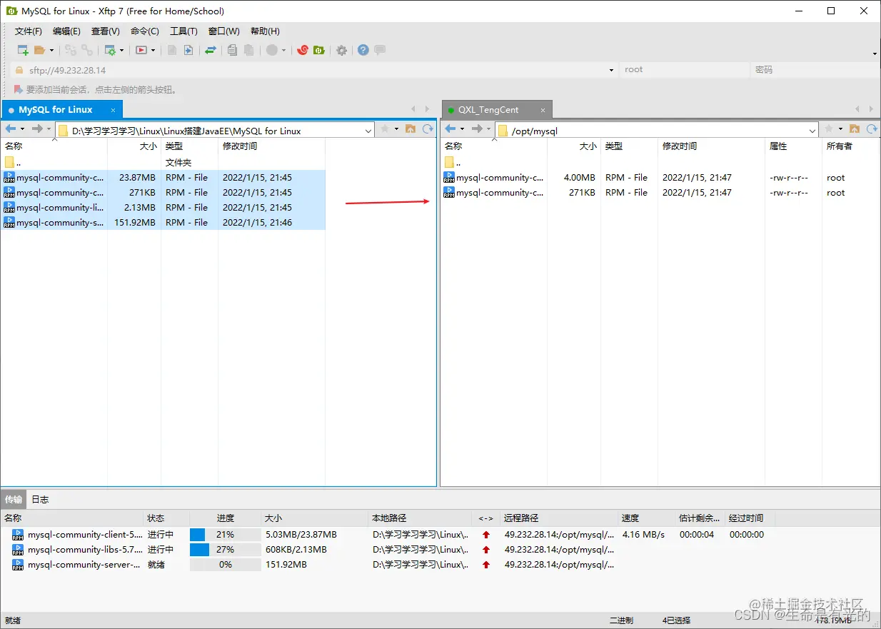Sort local files by 大小 column
The image size is (881, 629).
click(x=134, y=146)
